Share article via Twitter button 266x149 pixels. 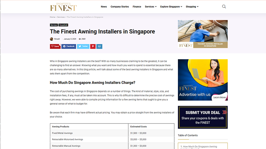83,46
